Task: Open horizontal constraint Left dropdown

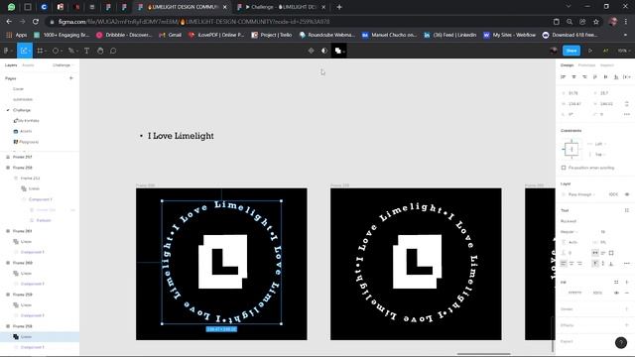Action: point(600,144)
